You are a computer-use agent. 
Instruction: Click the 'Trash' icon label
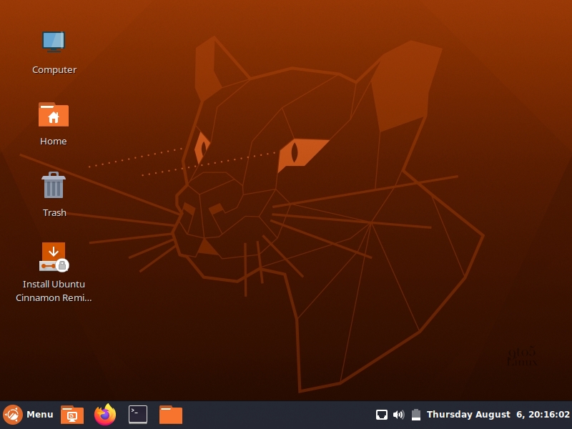tap(54, 213)
